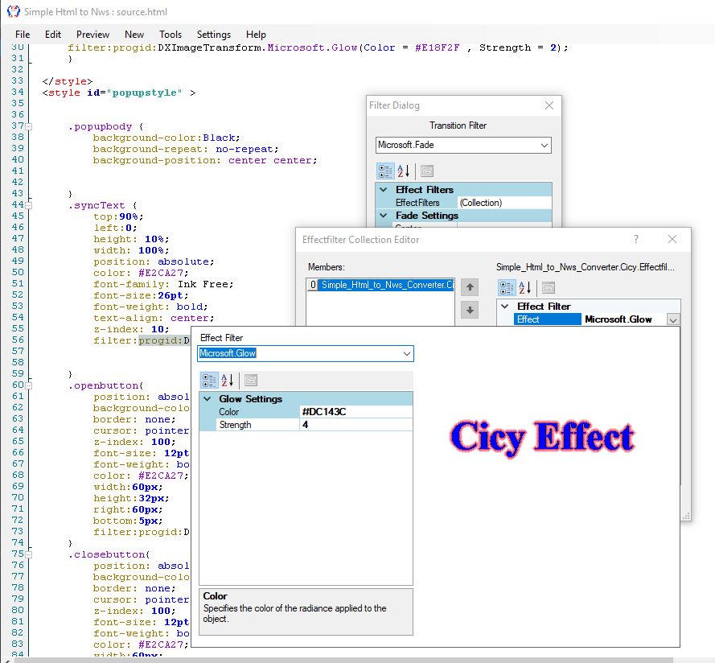Select Categorized view icon in Collection Editor
Image resolution: width=715 pixels, height=663 pixels.
(507, 288)
